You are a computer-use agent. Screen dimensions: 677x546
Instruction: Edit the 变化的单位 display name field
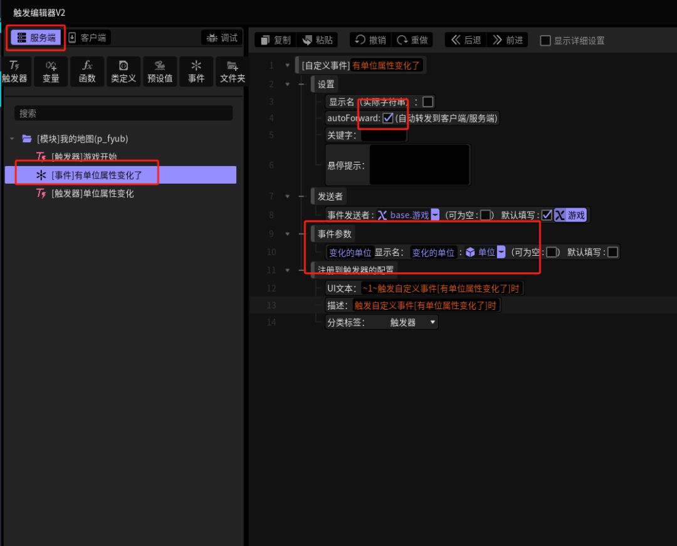(434, 253)
